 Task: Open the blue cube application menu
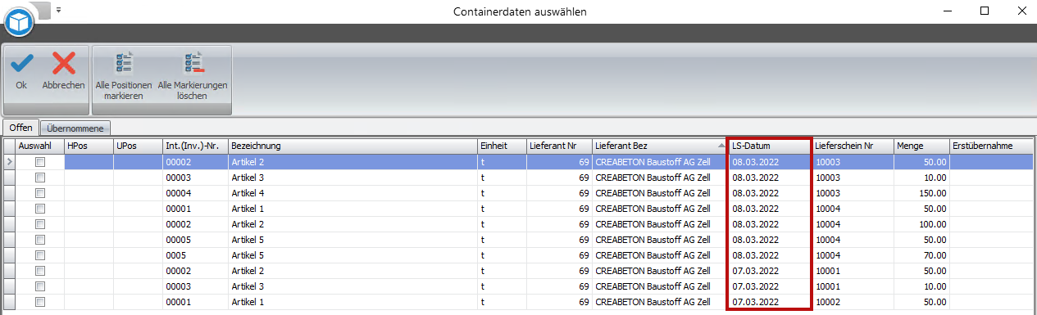pyautogui.click(x=19, y=21)
